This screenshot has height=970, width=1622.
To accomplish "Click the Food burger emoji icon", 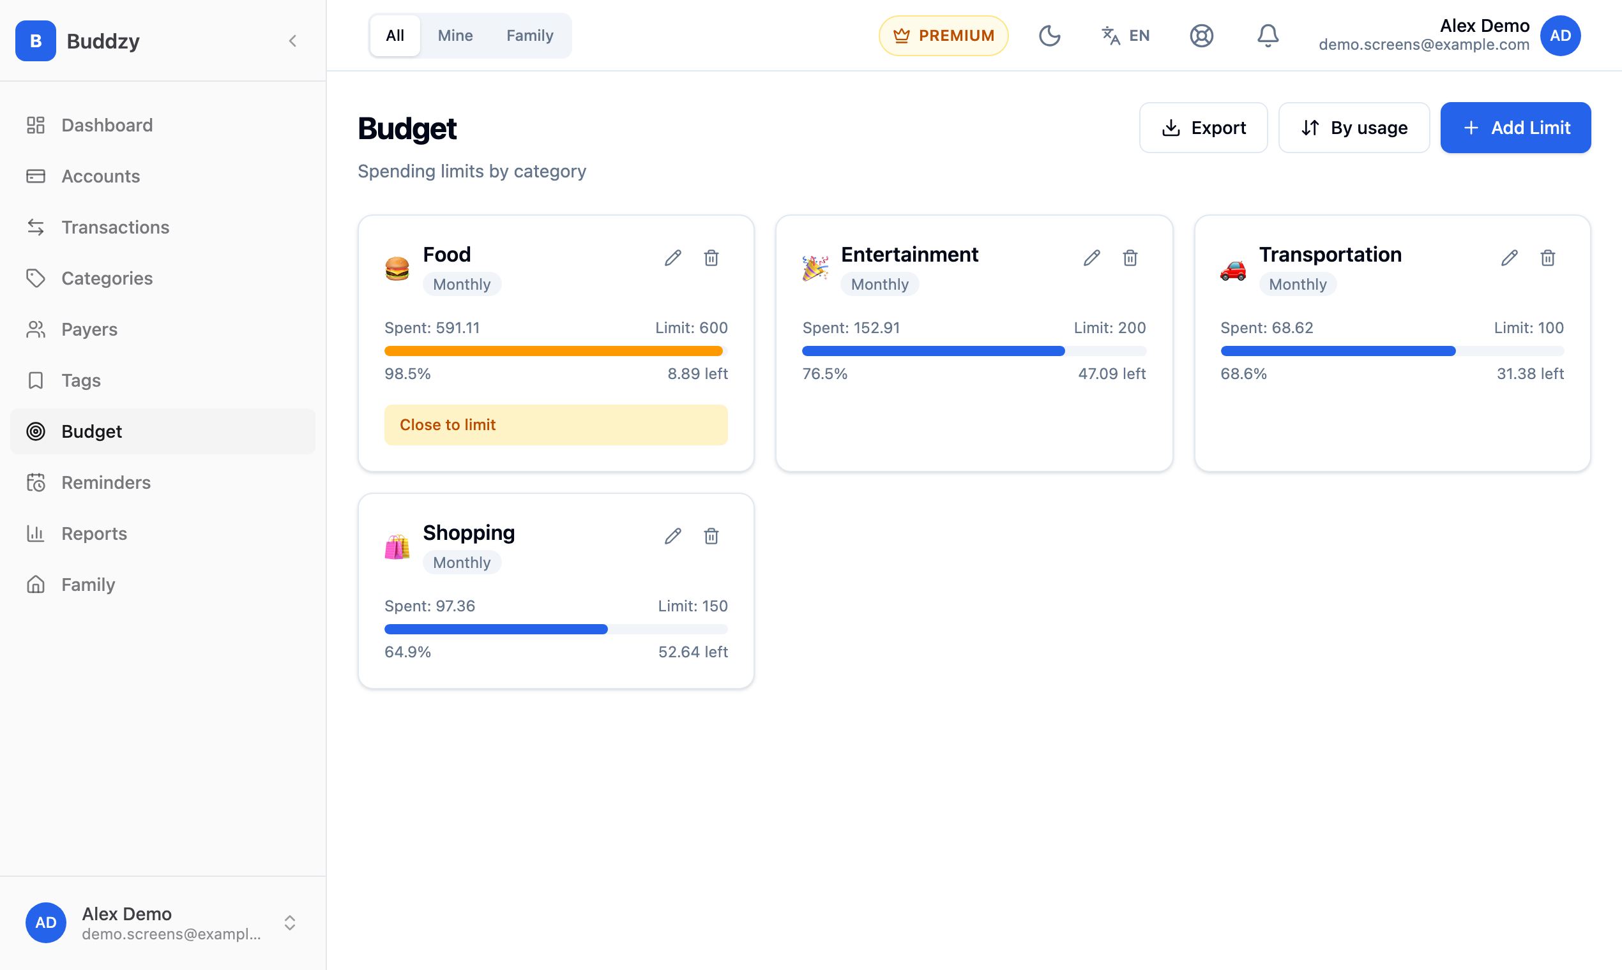I will (x=397, y=269).
